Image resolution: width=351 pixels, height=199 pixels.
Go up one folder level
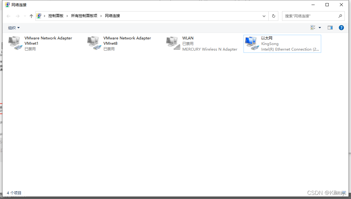pyautogui.click(x=31, y=16)
